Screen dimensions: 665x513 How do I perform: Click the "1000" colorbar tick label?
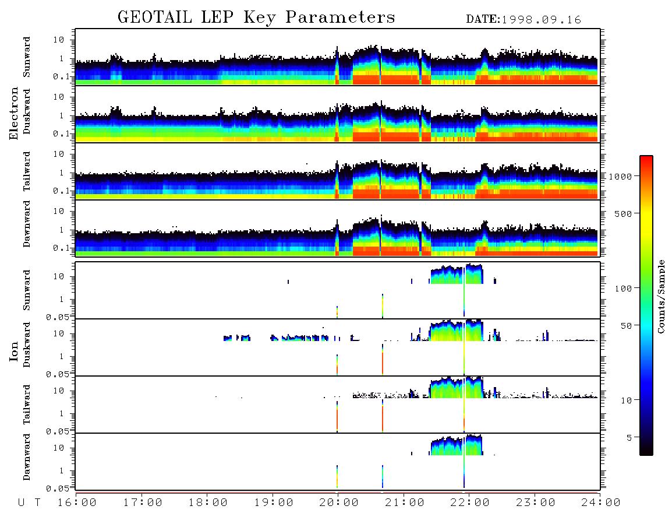(x=620, y=177)
